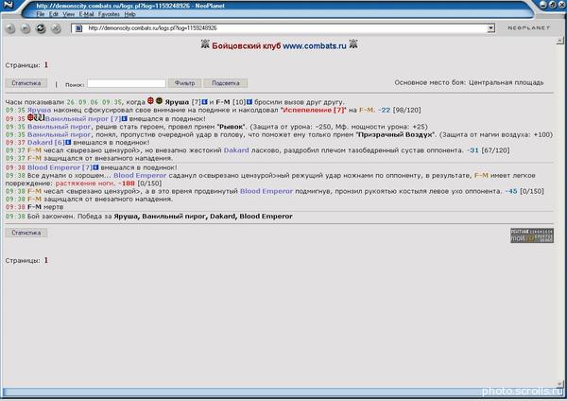Click the Фильтр button

click(185, 83)
